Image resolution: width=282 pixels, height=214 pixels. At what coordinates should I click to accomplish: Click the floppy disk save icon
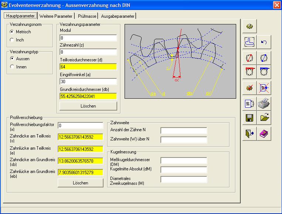point(249,118)
